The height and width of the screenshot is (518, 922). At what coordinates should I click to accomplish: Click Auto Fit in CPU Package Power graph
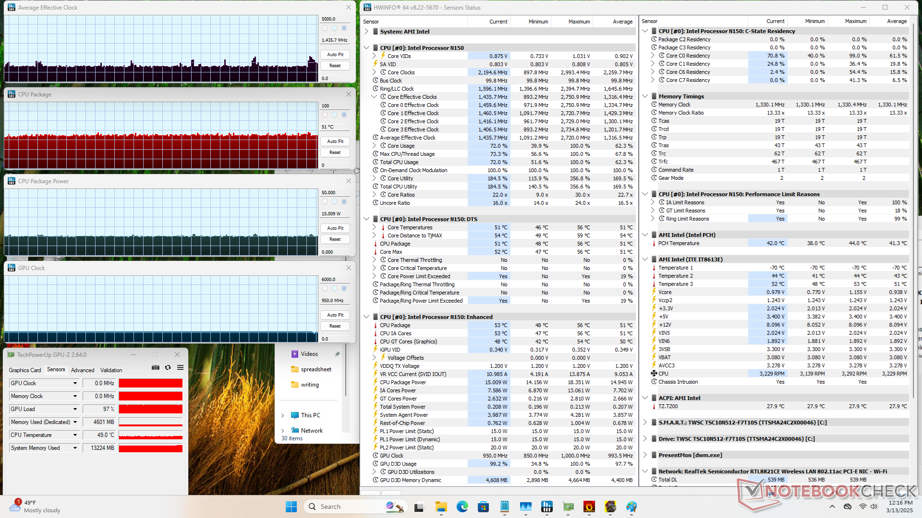coord(335,228)
